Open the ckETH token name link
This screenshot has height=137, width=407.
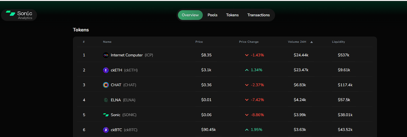(x=116, y=70)
